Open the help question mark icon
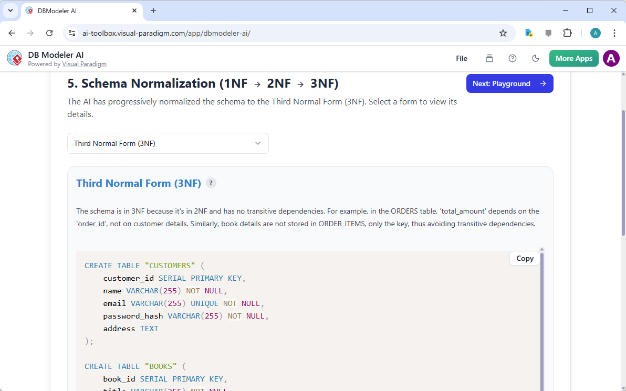This screenshot has height=391, width=626. click(513, 58)
